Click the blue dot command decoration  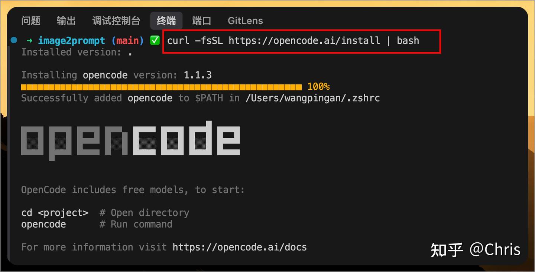[14, 40]
